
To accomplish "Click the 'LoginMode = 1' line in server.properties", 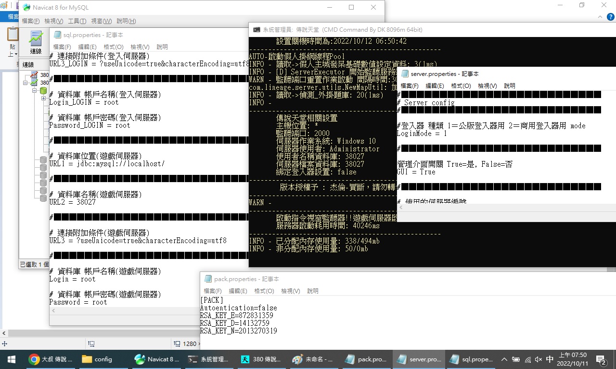I will [x=422, y=133].
